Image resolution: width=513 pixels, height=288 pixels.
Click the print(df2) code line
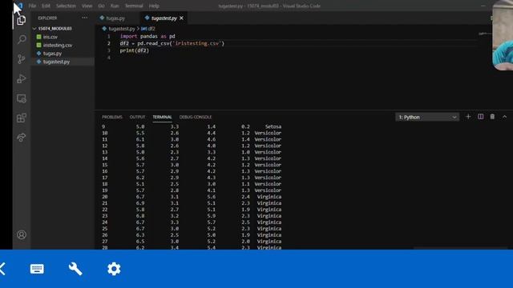click(x=134, y=50)
